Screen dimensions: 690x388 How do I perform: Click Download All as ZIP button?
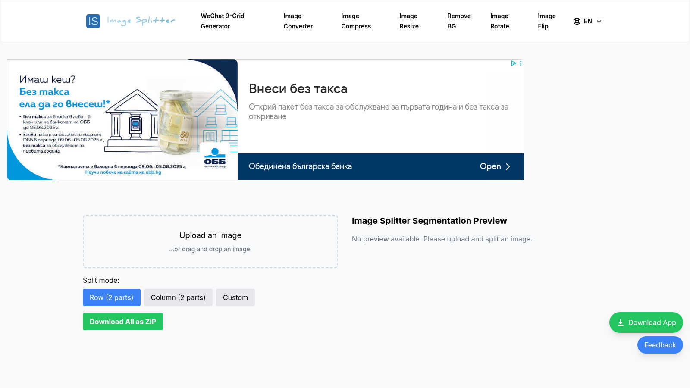tap(123, 322)
